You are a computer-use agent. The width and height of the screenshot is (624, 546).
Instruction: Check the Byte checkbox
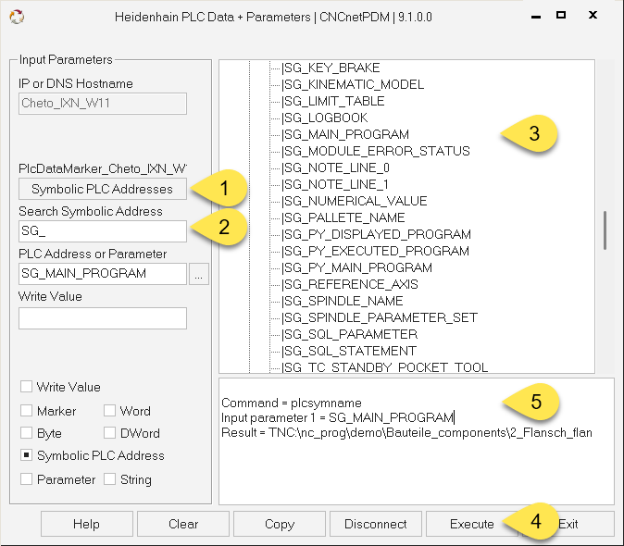click(x=26, y=433)
